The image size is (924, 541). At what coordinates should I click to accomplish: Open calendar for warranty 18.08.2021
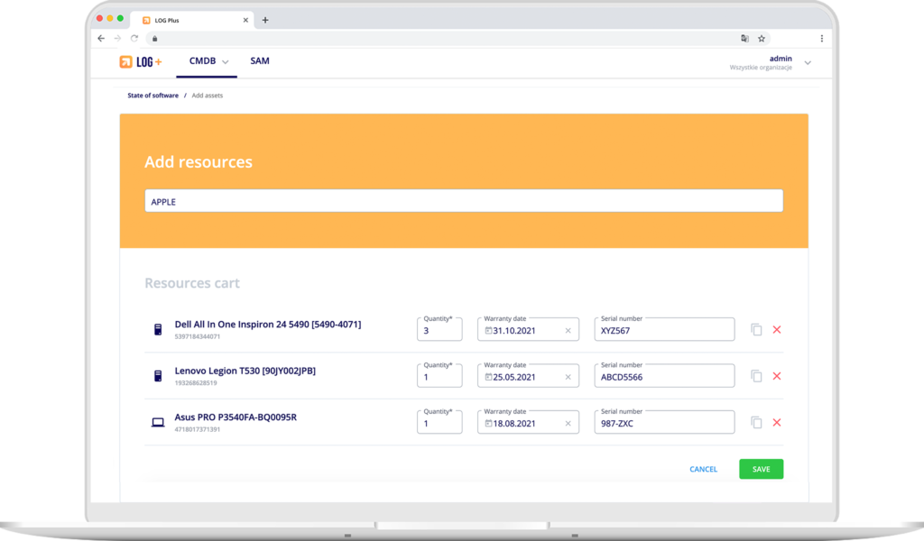[488, 423]
